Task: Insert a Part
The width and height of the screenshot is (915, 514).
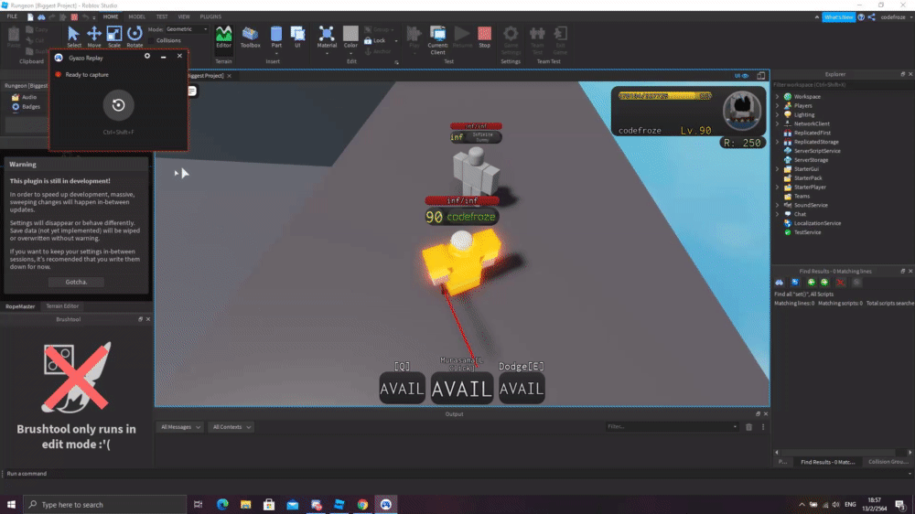Action: coord(276,37)
